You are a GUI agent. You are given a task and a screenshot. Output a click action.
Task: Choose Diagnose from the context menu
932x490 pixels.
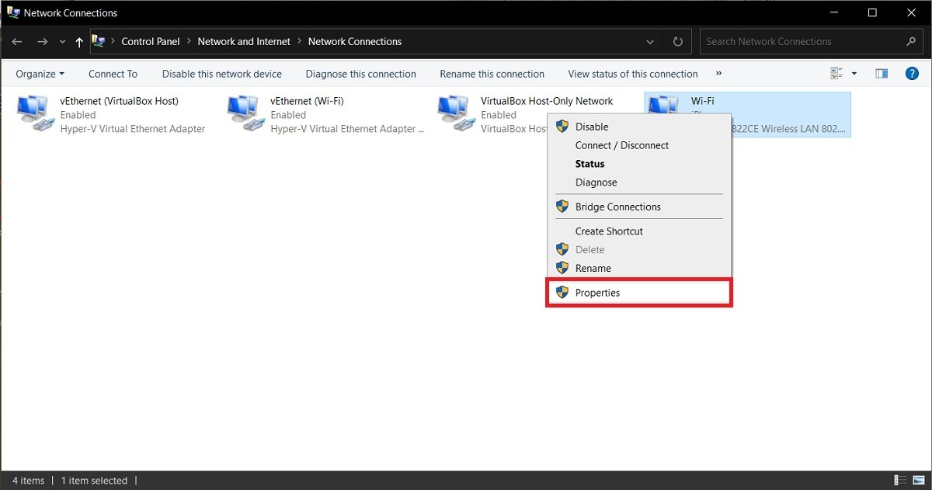pyautogui.click(x=639, y=182)
